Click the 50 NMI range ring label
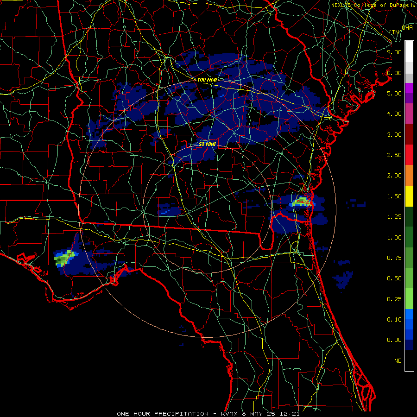This screenshot has width=417, height=417. pyautogui.click(x=207, y=144)
